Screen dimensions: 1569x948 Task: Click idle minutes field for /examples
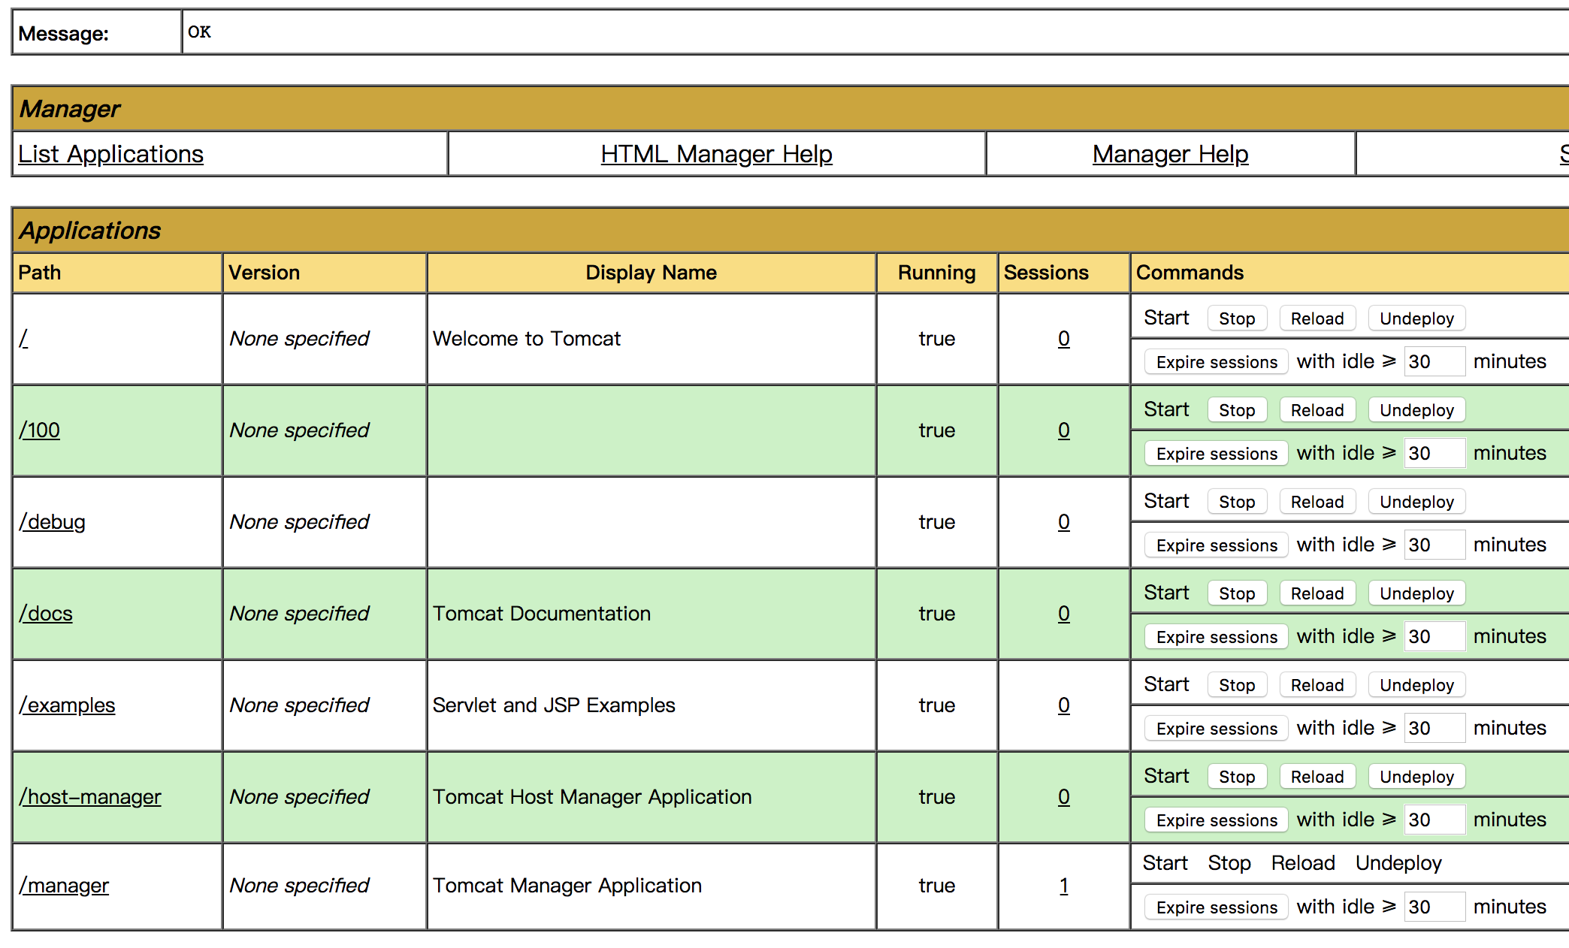[1433, 729]
